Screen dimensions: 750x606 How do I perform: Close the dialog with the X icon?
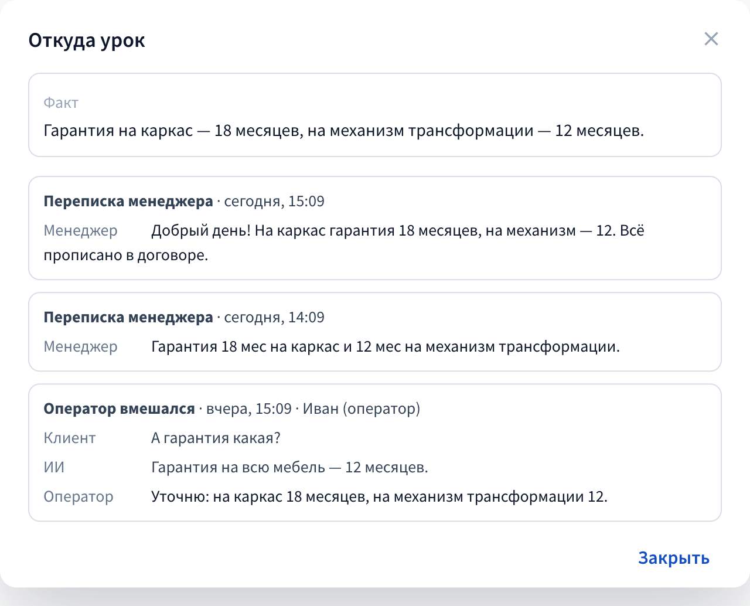[711, 39]
